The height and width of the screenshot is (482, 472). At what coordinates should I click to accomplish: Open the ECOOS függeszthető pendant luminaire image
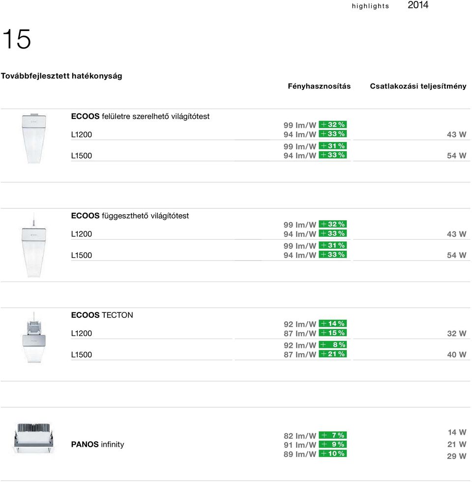click(x=34, y=245)
